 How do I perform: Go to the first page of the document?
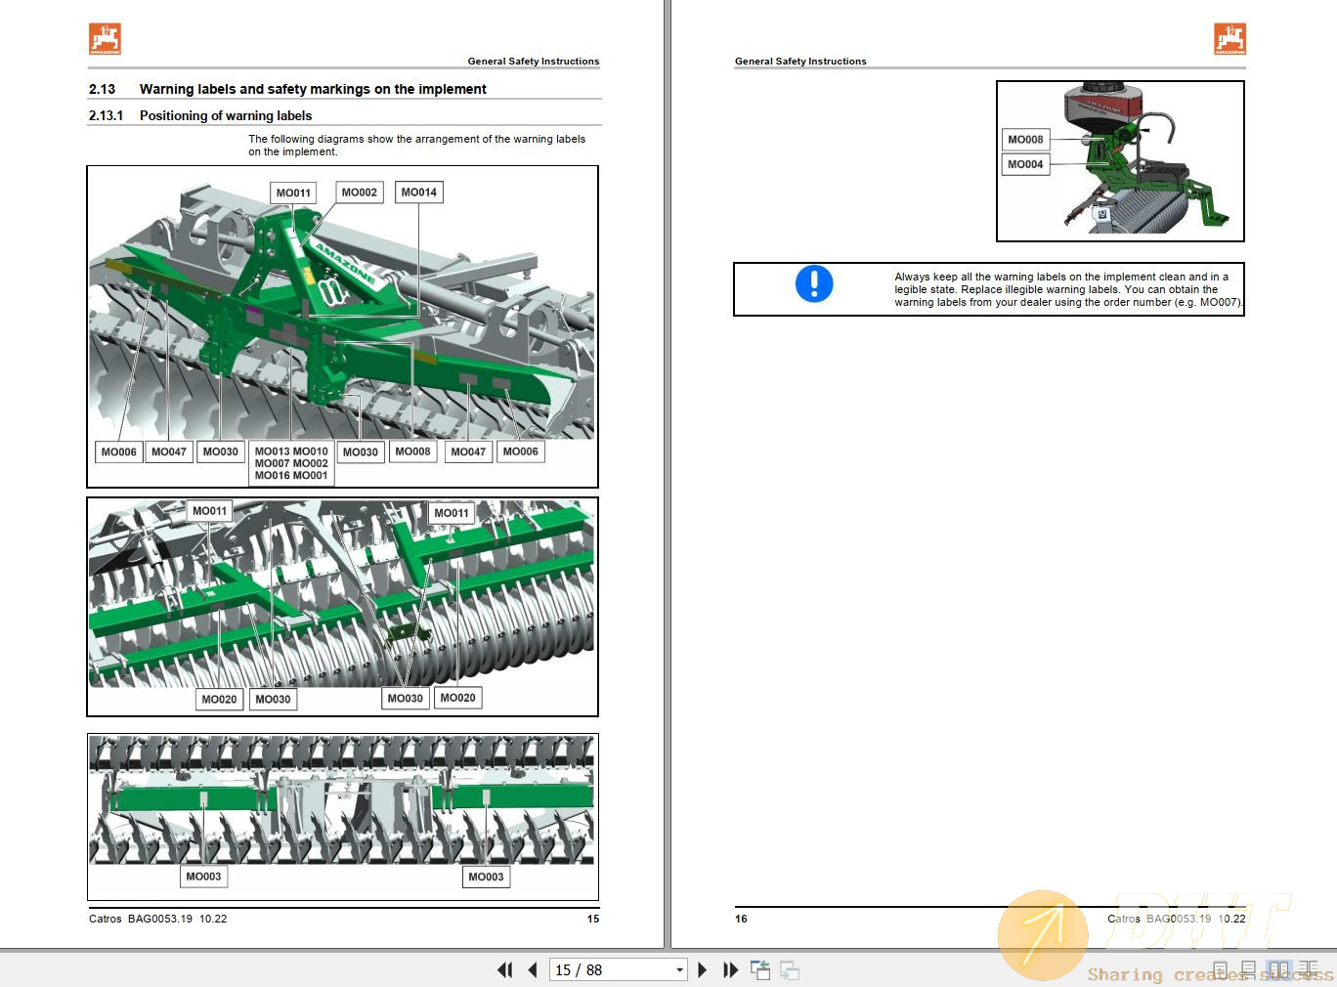[x=505, y=970]
